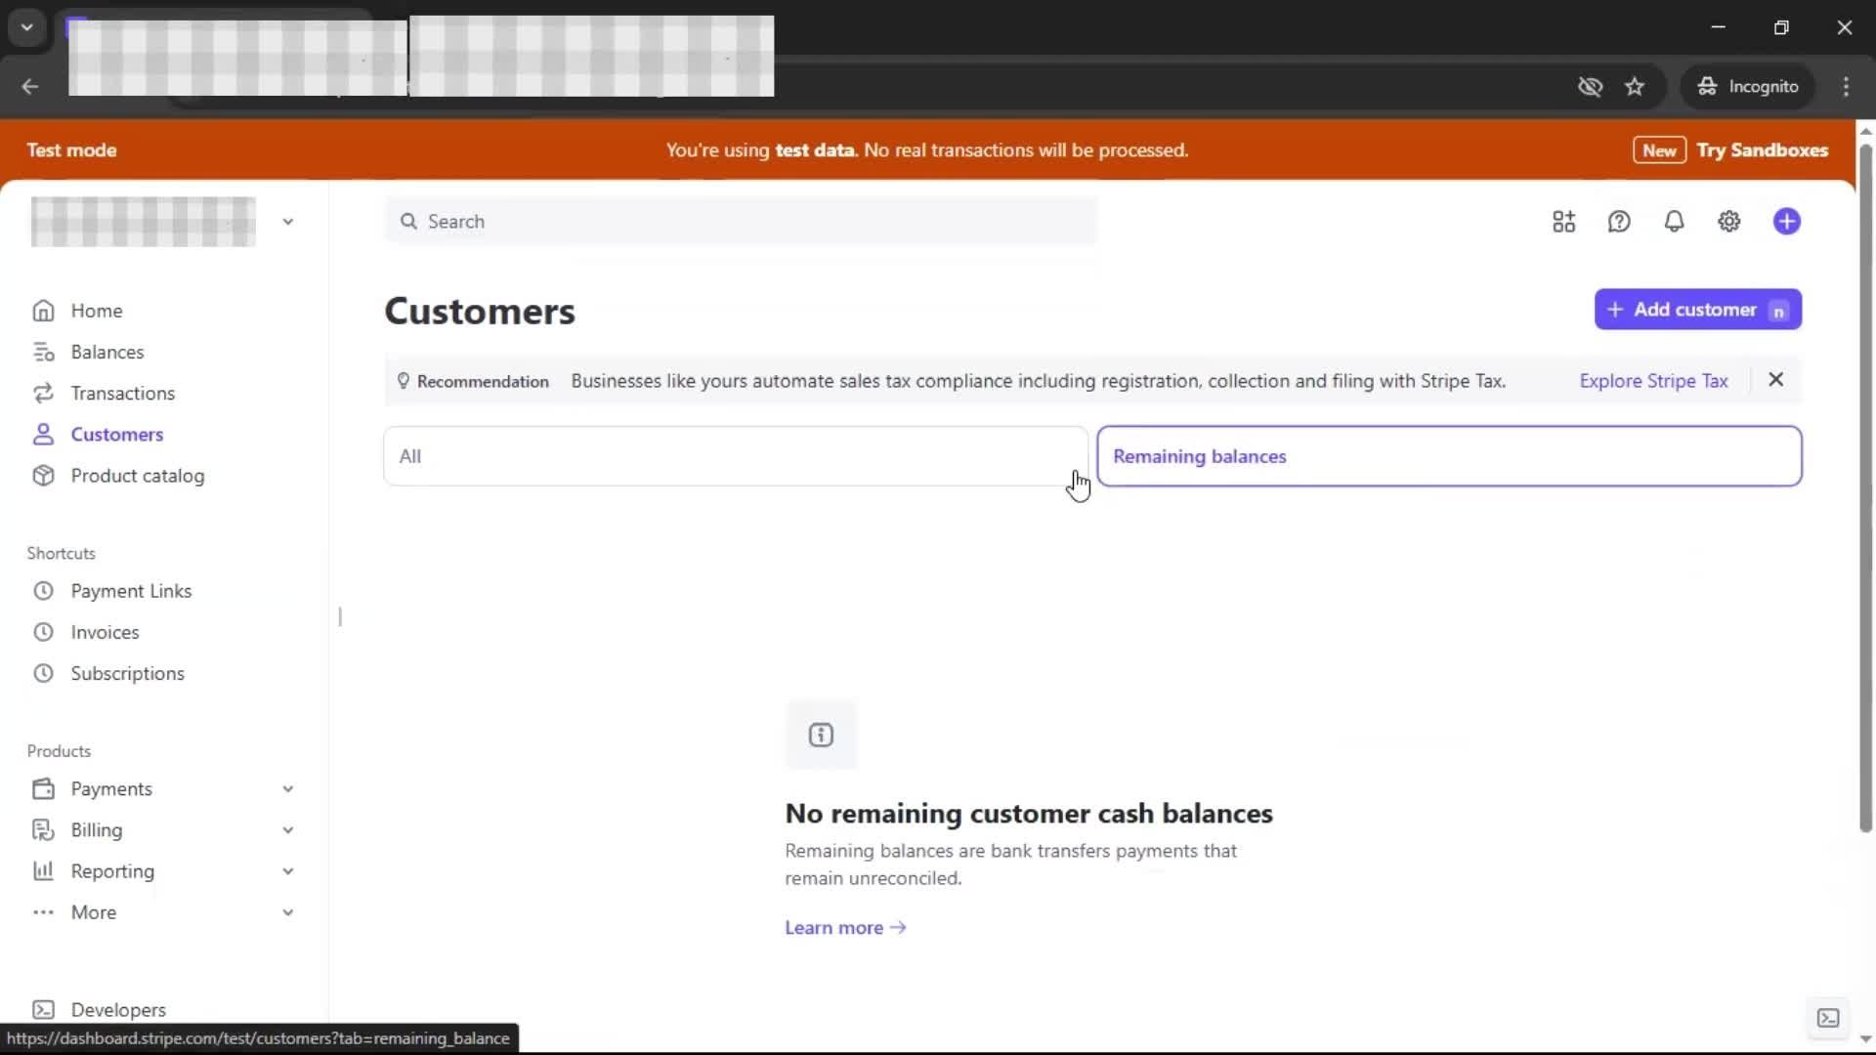Open the apps grid icon
Screen dimensions: 1876x1055
click(1563, 222)
